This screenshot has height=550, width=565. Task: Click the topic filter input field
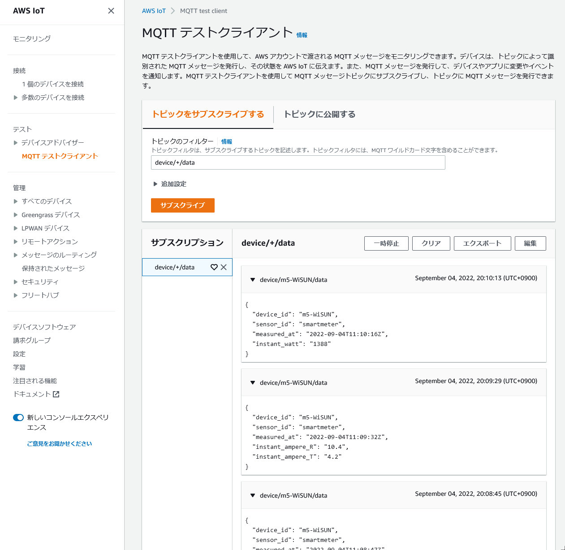[x=298, y=162]
